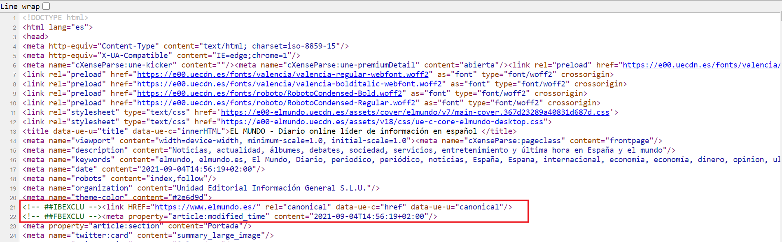Click the DOCTYPE html declaration text
Image resolution: width=782 pixels, height=242 pixels.
click(55, 18)
